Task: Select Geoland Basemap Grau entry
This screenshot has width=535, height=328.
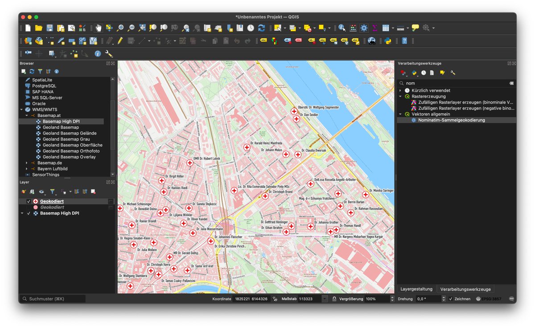Action: (x=66, y=139)
